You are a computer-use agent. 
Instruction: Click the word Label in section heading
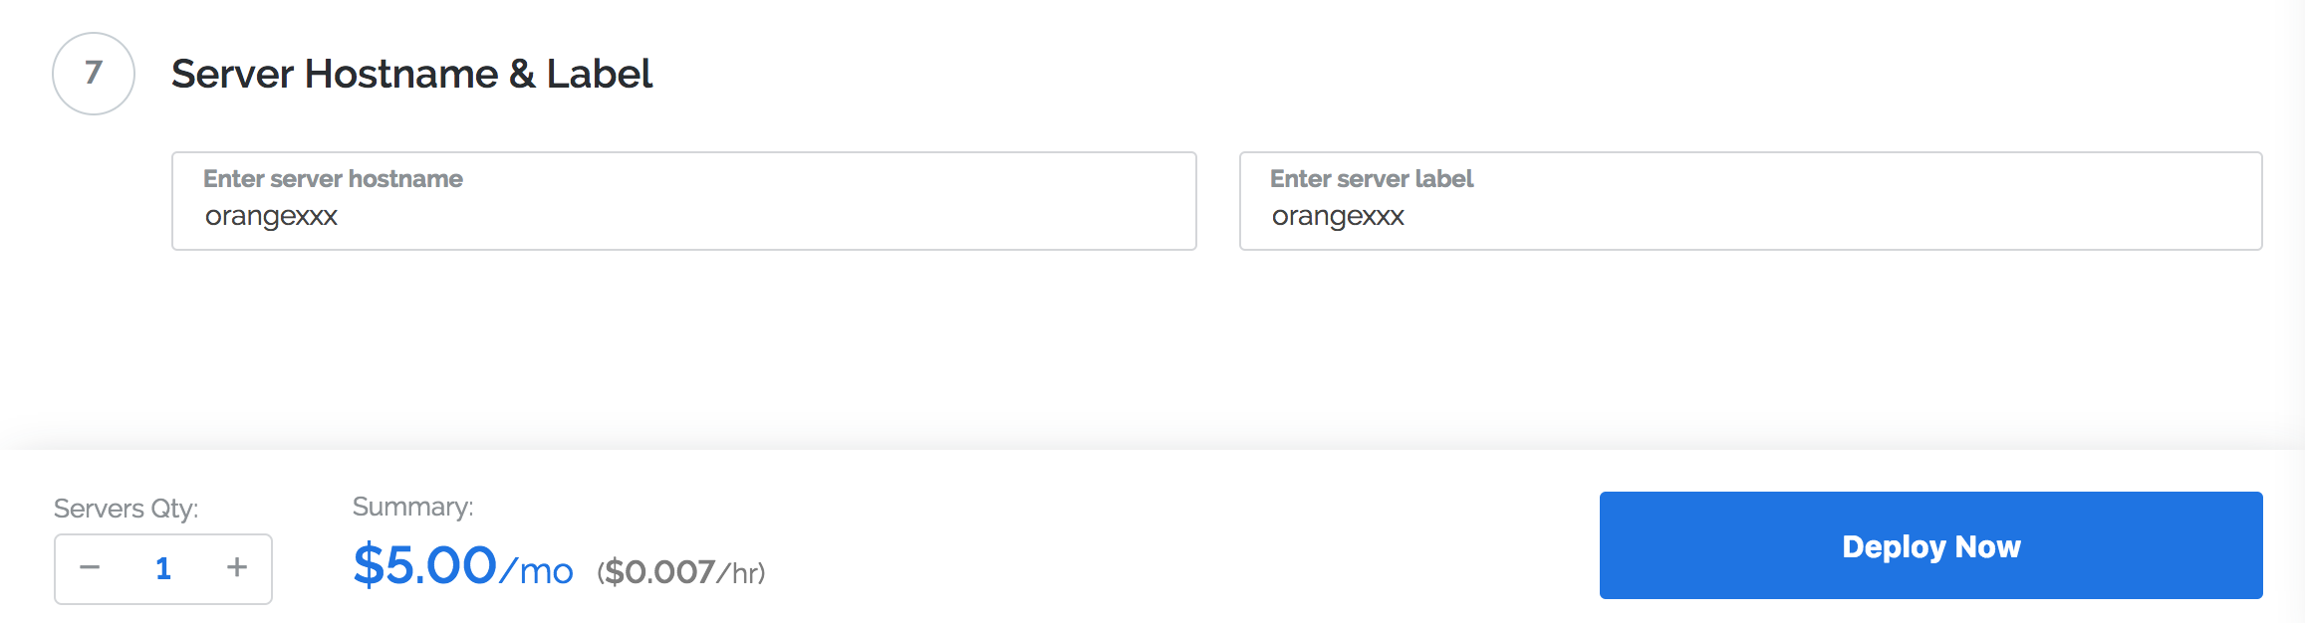600,74
